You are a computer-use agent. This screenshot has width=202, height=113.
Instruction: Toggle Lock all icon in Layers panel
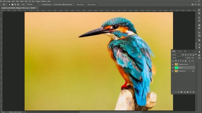click(186, 61)
